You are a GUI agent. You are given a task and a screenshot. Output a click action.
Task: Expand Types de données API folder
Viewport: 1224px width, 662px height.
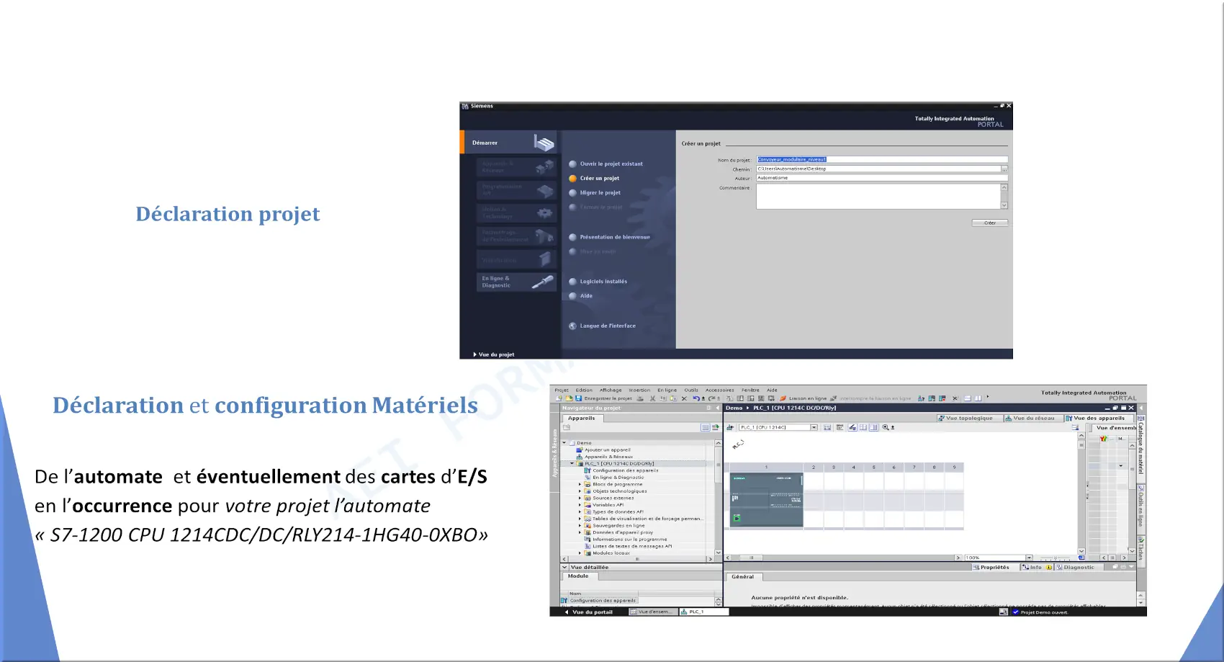580,512
